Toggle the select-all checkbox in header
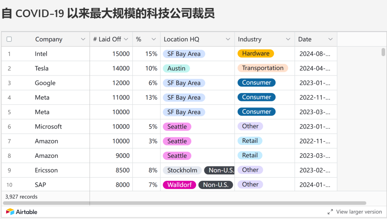 [9, 39]
